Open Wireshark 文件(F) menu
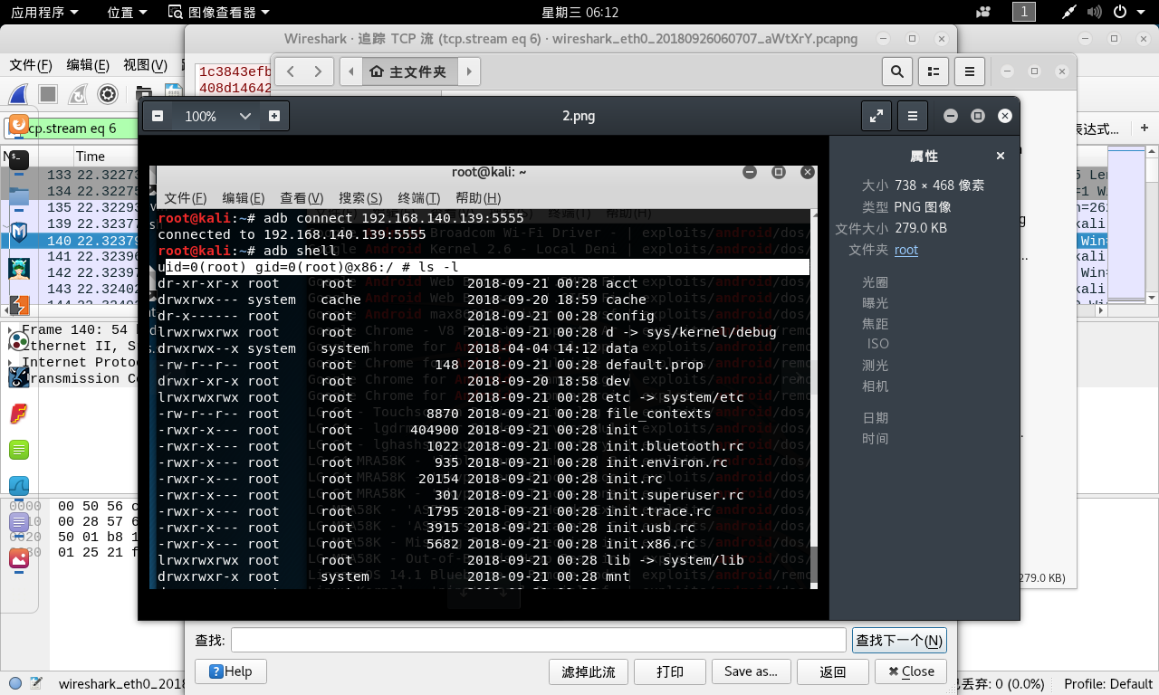The height and width of the screenshot is (695, 1159). (x=30, y=65)
